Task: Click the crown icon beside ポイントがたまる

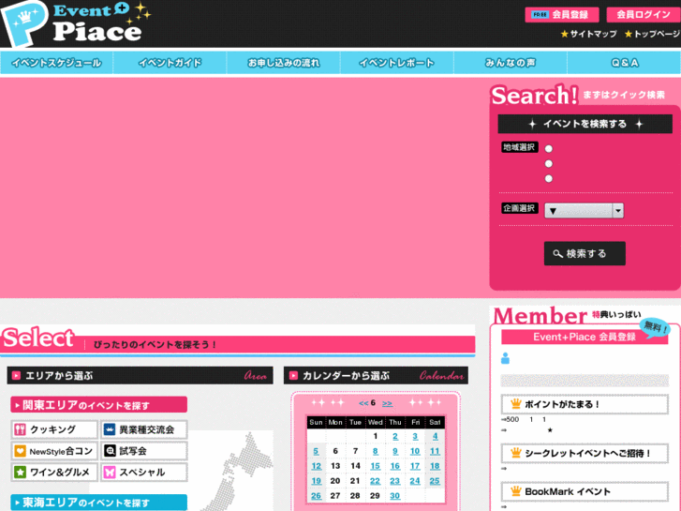Action: [515, 404]
